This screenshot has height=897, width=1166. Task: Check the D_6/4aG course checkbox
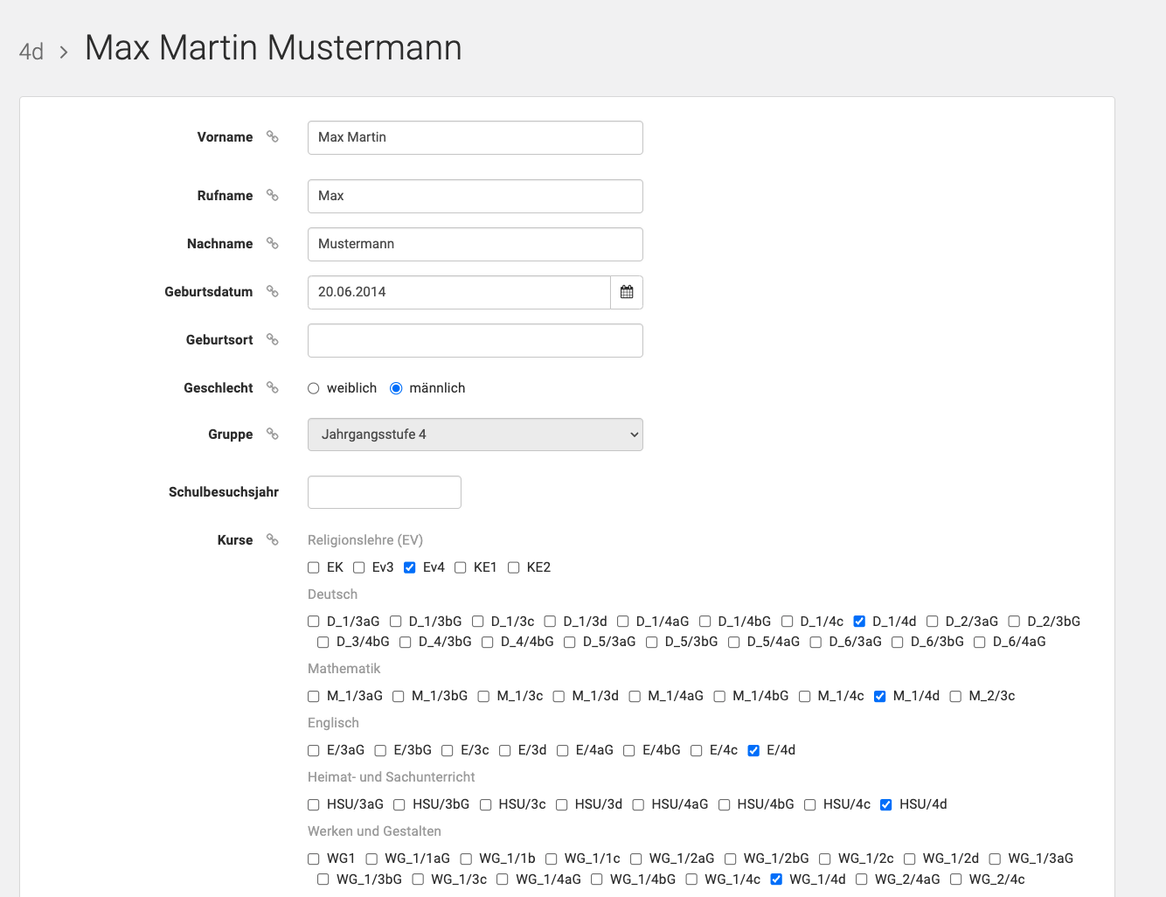pyautogui.click(x=979, y=643)
